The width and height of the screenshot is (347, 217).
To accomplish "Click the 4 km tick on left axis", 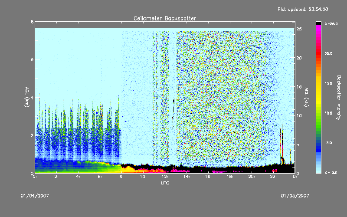I will pyautogui.click(x=32, y=97).
